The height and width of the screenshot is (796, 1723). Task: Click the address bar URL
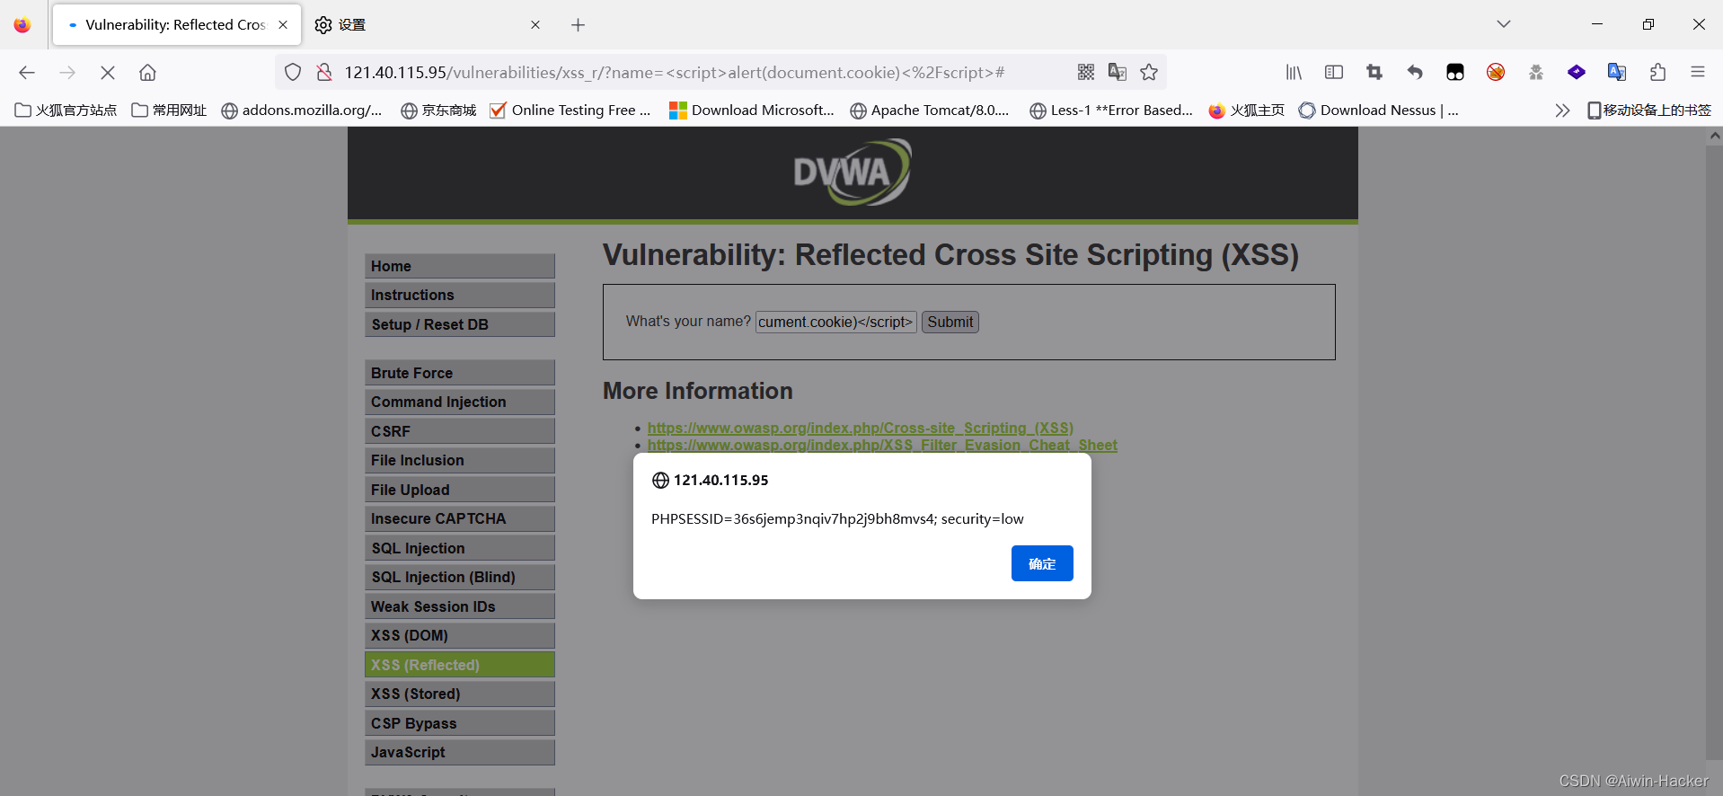(x=674, y=73)
